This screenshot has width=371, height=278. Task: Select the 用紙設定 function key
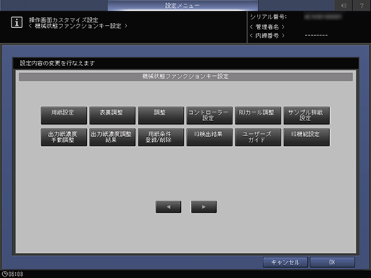click(64, 115)
